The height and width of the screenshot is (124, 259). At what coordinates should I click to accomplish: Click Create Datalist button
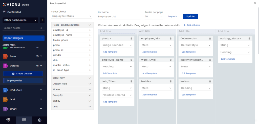23,74
